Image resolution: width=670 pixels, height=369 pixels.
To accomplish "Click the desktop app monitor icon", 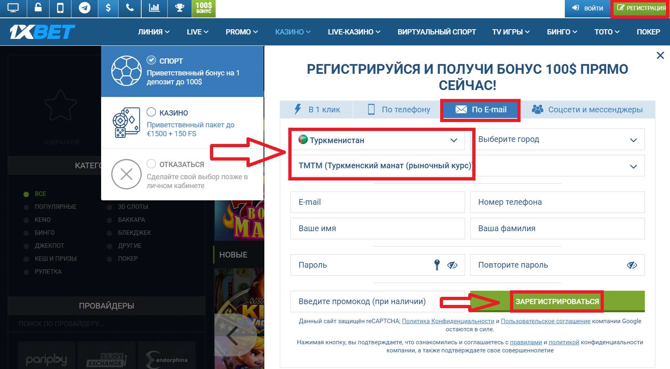I will 13,8.
